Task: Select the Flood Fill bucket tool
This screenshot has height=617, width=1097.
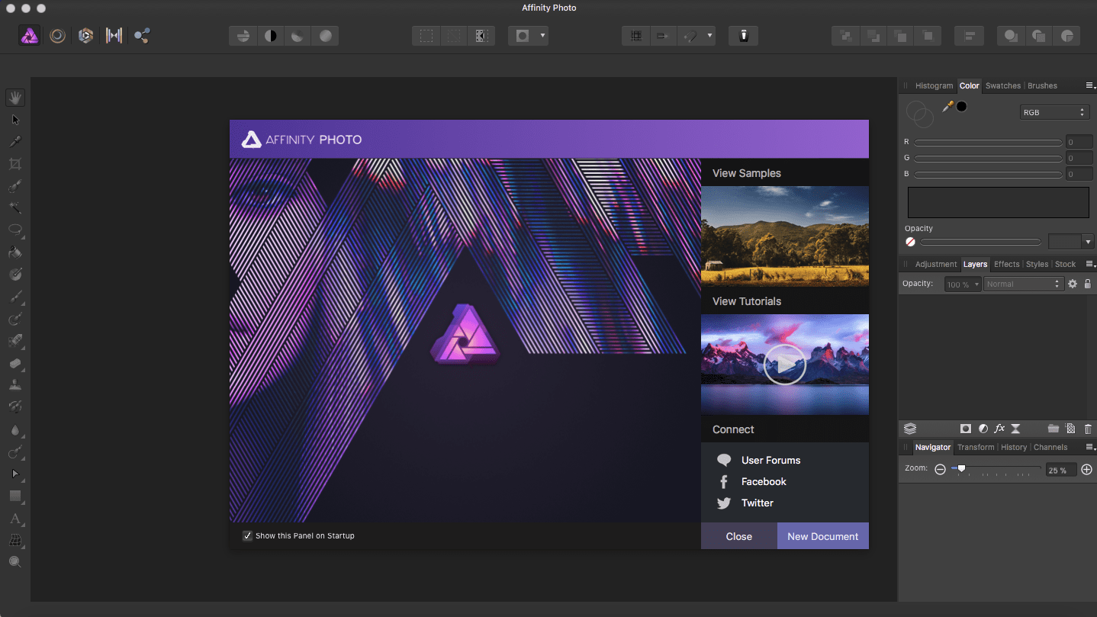Action: (14, 252)
